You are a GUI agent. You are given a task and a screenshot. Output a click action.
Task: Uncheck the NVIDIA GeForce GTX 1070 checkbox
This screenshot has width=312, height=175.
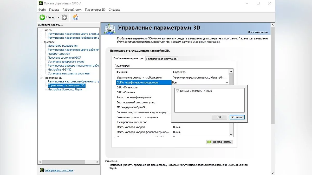click(178, 91)
